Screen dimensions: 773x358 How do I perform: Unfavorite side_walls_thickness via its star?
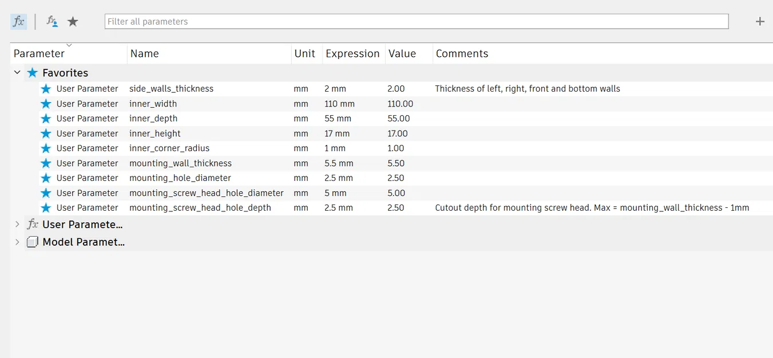46,89
